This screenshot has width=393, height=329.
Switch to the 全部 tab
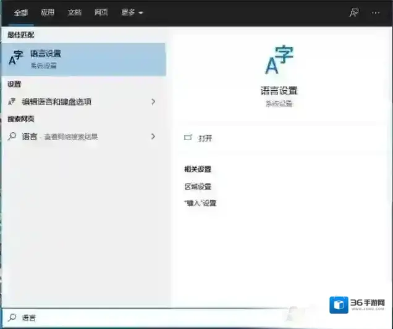pos(21,12)
